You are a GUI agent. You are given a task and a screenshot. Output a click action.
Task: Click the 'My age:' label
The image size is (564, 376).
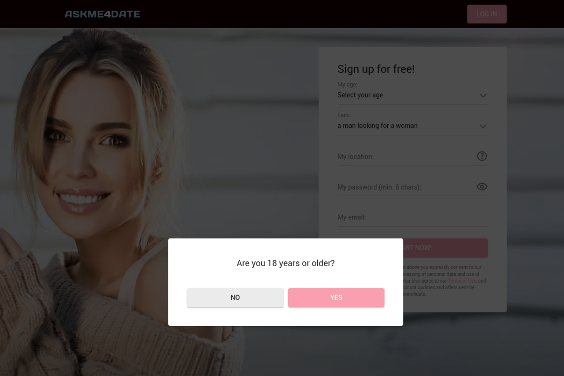point(347,85)
